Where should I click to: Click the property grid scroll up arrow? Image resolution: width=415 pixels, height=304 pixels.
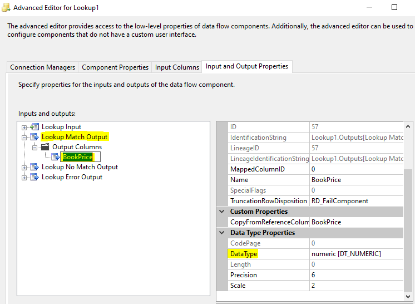[x=408, y=126]
